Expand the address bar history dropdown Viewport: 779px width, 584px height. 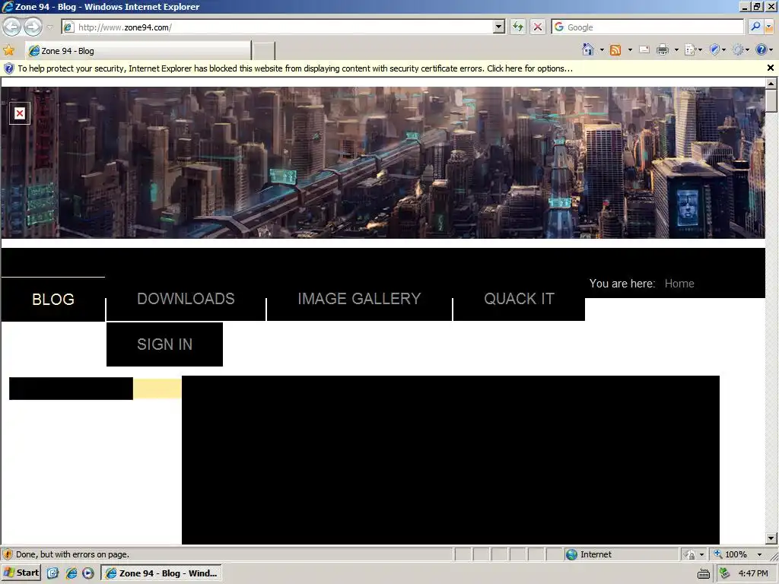[499, 27]
